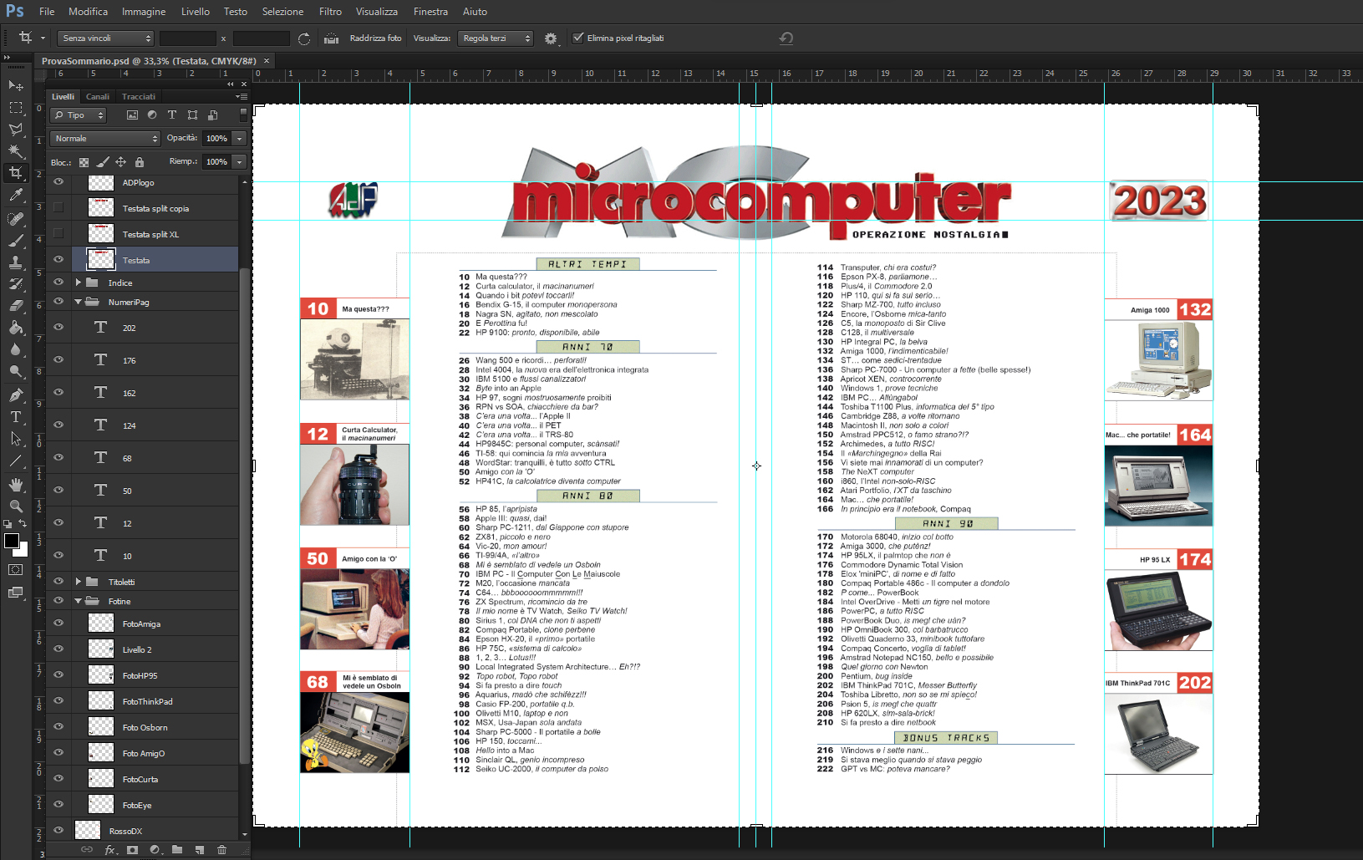Open the Livello menu
The height and width of the screenshot is (860, 1363).
pyautogui.click(x=196, y=12)
